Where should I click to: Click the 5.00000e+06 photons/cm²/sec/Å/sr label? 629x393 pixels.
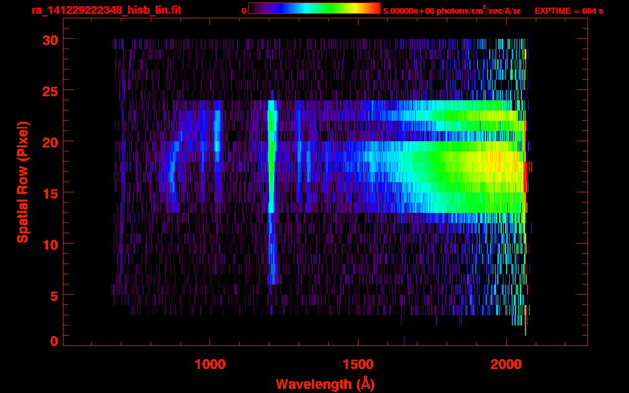(x=452, y=10)
